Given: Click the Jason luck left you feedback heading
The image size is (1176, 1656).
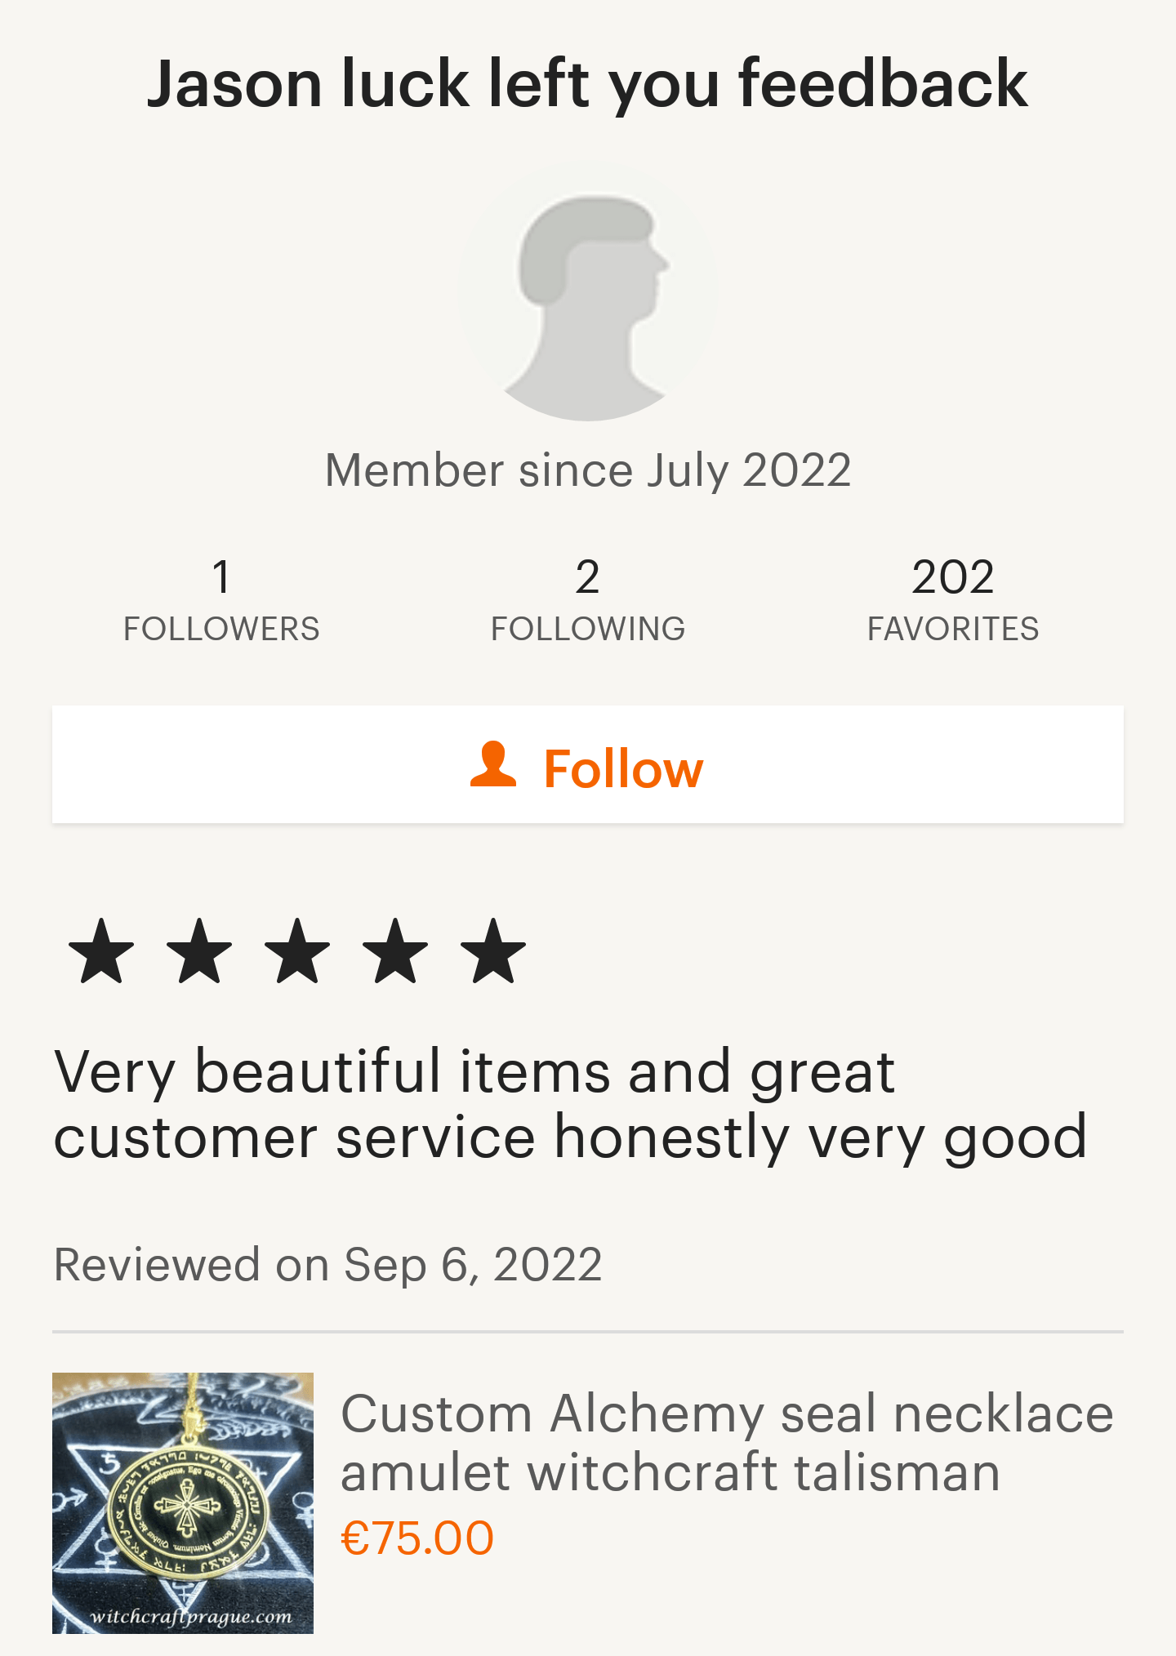Looking at the screenshot, I should 588,83.
